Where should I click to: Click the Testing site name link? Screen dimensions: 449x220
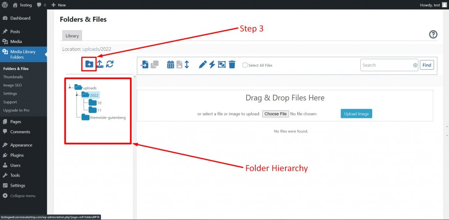[22, 5]
